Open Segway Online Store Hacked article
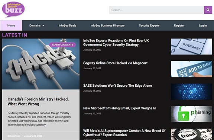Screen dimensions: 214x140 115,63
